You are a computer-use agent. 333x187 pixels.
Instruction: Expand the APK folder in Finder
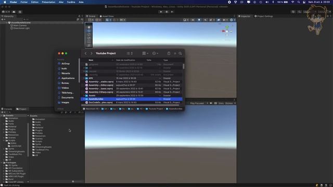point(84,78)
